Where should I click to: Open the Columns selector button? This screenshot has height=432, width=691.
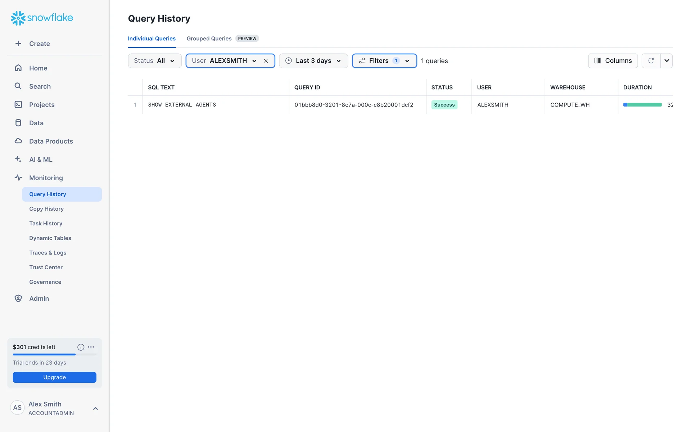[x=613, y=60]
